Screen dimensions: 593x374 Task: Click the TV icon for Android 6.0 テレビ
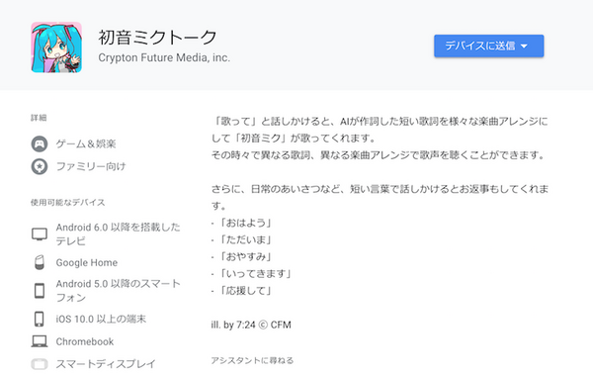tap(40, 234)
